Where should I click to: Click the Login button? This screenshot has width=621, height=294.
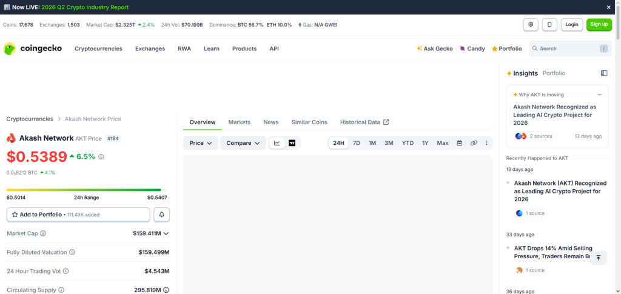point(571,24)
